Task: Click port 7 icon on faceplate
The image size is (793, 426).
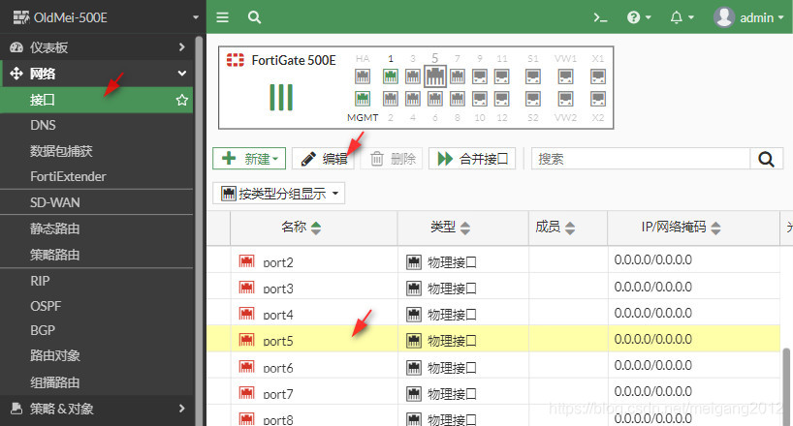Action: pos(458,76)
